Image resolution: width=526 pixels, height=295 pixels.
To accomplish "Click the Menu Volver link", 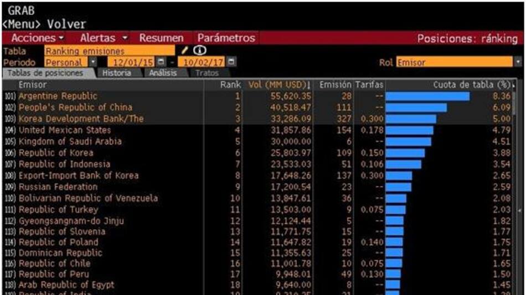I will tap(44, 24).
